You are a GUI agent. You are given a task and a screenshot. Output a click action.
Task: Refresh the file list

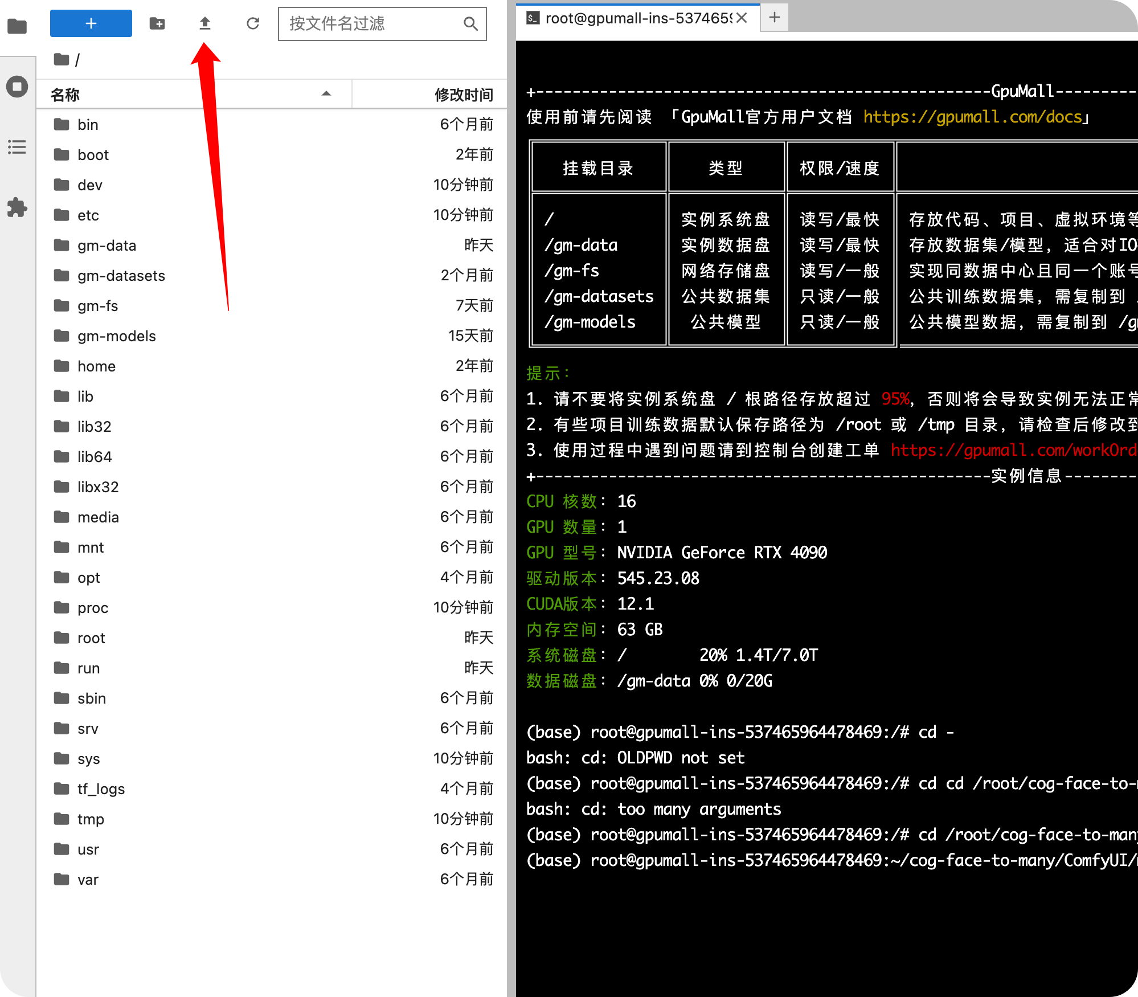coord(253,23)
